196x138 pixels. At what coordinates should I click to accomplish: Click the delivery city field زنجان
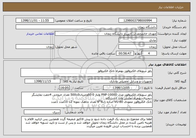[x=35, y=47]
